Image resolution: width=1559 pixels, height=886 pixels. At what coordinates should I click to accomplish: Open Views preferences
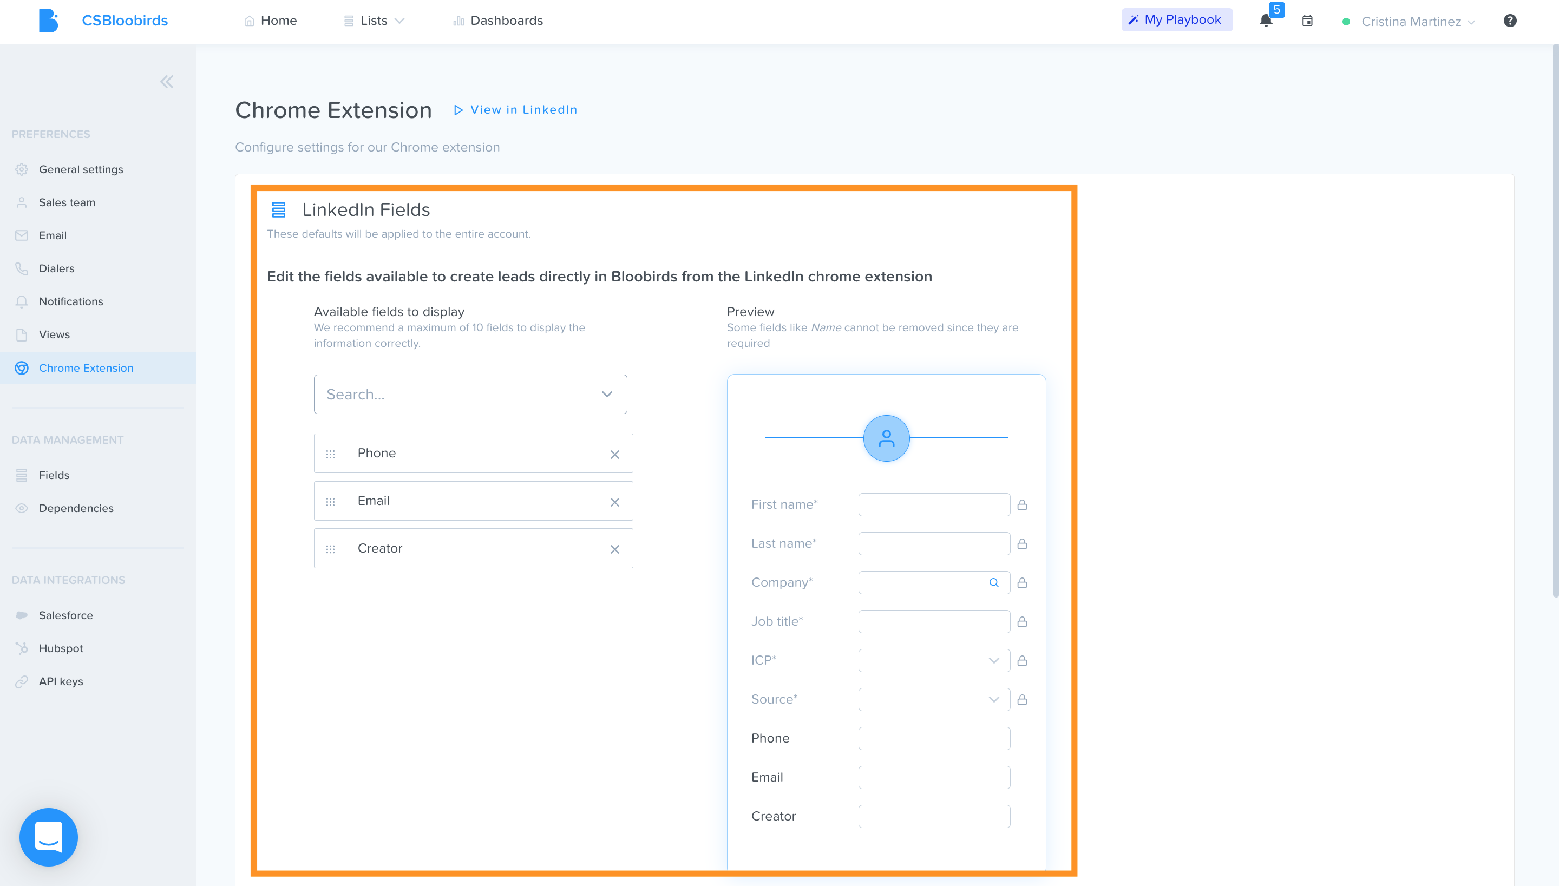(54, 334)
